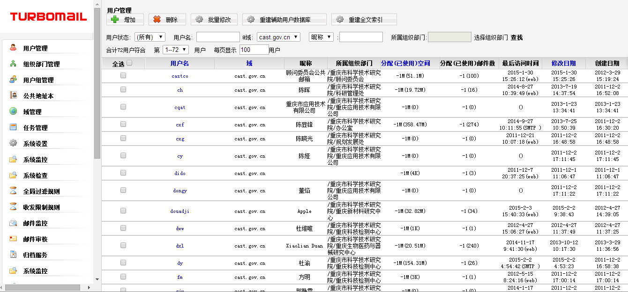The image size is (628, 292).
Task: Open user link douadji
Action: coord(180,211)
